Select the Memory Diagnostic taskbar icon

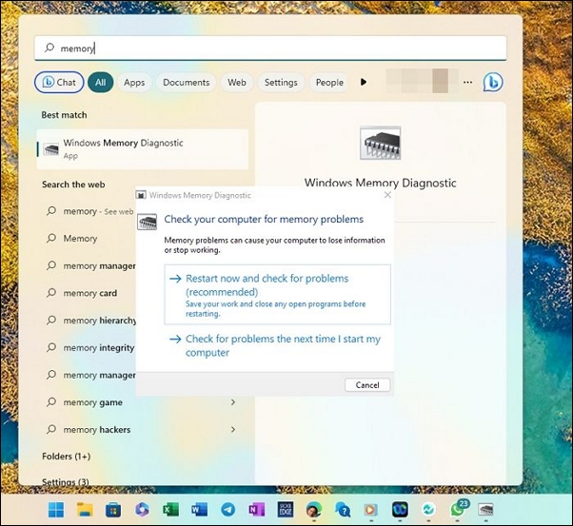pyautogui.click(x=485, y=509)
